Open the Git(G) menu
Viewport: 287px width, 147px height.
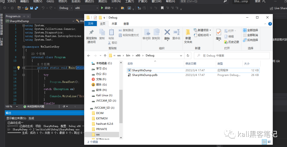point(50,2)
